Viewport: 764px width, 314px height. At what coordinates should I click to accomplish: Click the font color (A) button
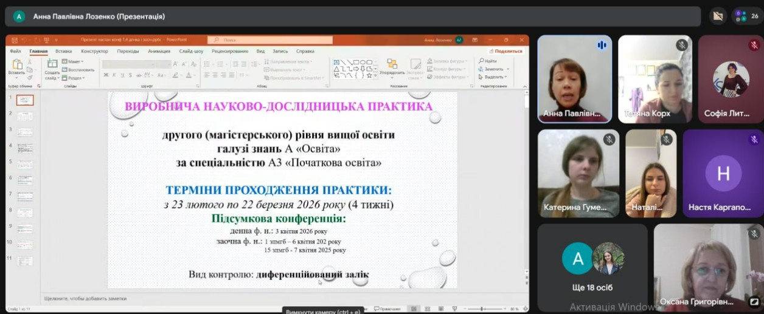pyautogui.click(x=188, y=75)
